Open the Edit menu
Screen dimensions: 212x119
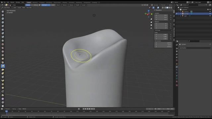pos(8,2)
